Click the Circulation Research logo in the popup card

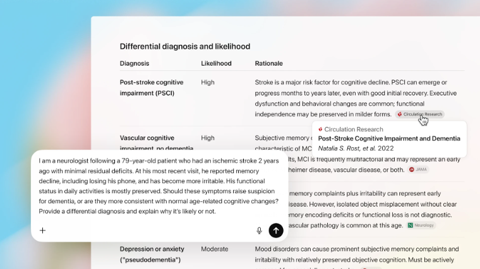[320, 129]
